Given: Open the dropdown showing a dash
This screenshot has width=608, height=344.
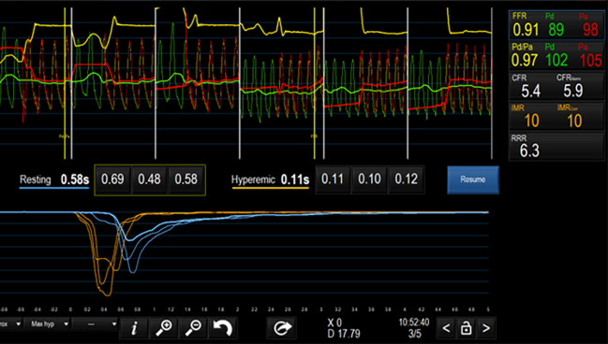Looking at the screenshot, I should pos(95,323).
